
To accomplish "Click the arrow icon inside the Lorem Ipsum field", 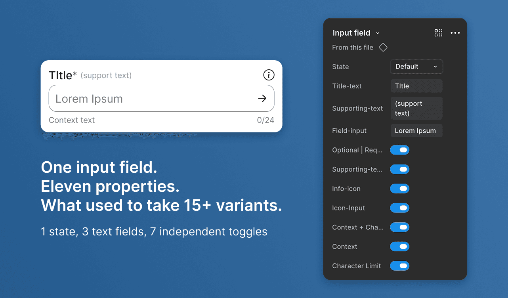I will (x=262, y=98).
